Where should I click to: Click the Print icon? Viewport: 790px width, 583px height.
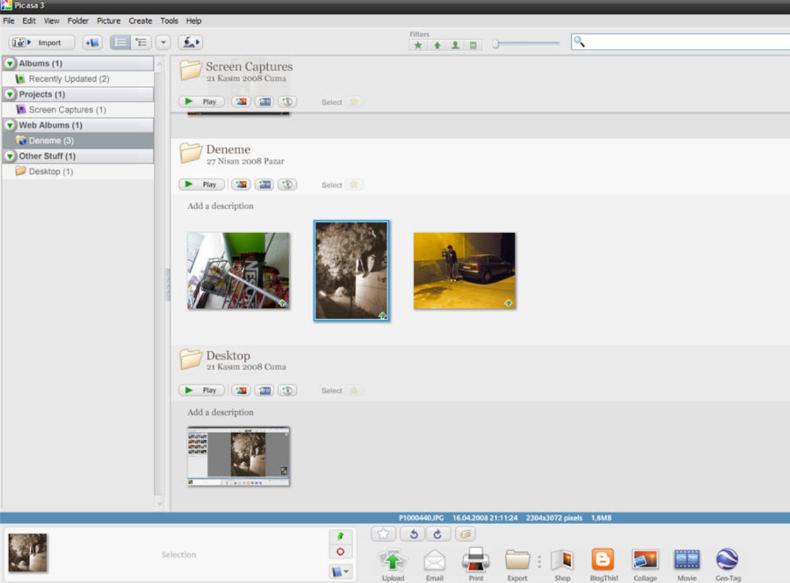click(476, 560)
